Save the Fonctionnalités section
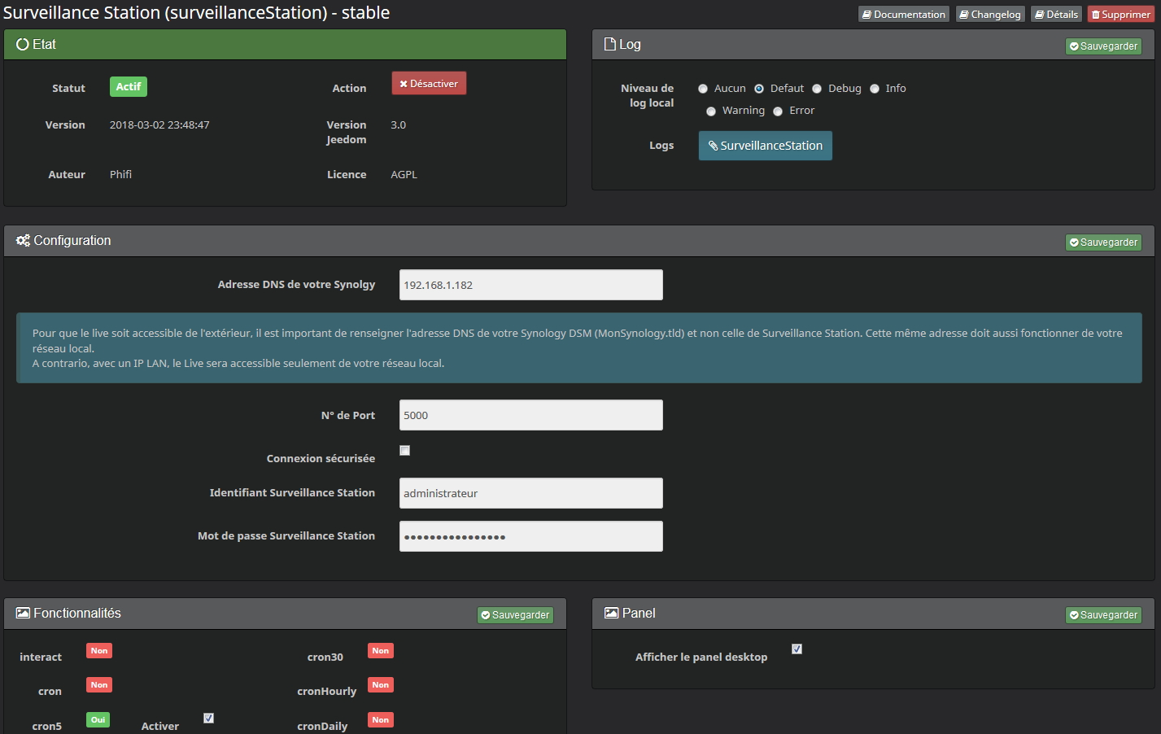 click(x=515, y=615)
